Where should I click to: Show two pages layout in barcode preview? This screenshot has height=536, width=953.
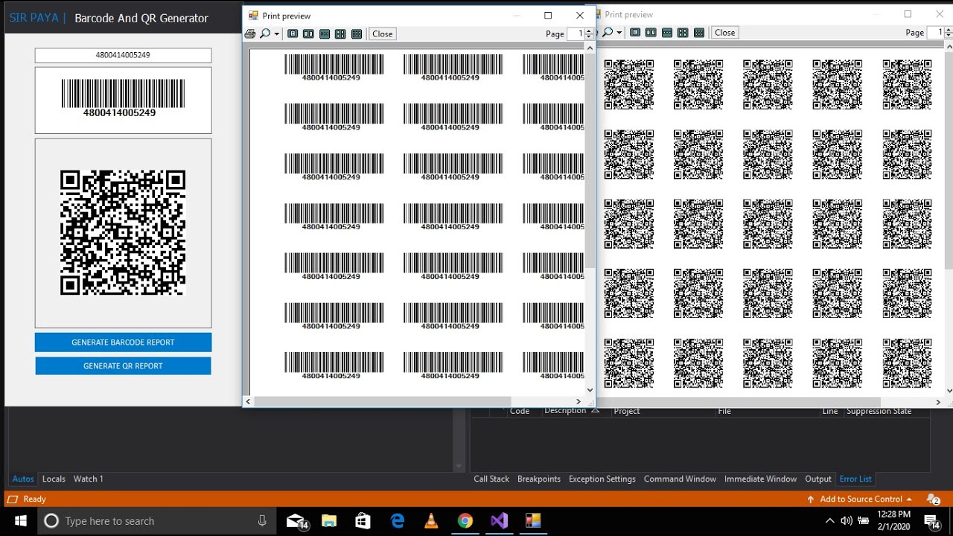pos(308,33)
